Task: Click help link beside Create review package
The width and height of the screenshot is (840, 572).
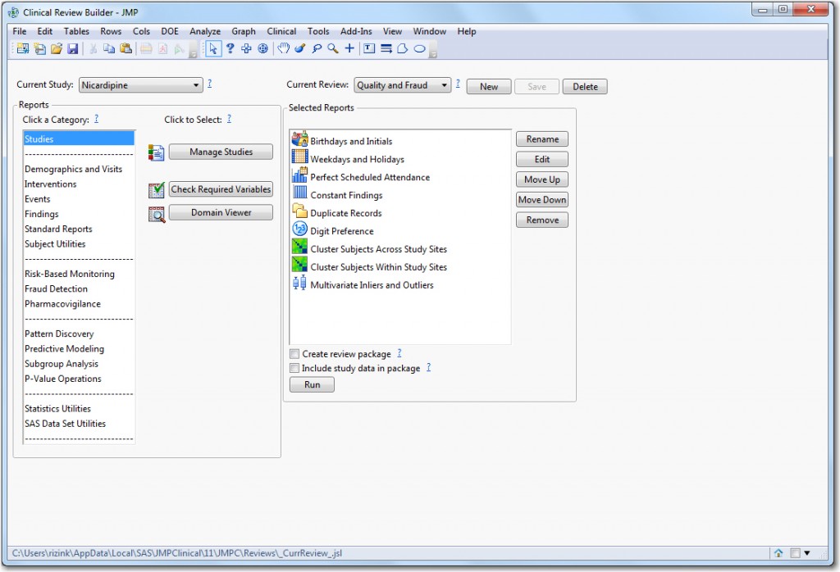Action: tap(399, 353)
